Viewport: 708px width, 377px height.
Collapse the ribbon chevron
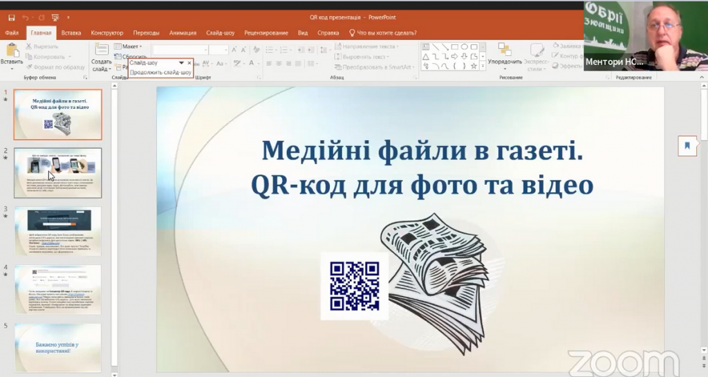pyautogui.click(x=702, y=77)
